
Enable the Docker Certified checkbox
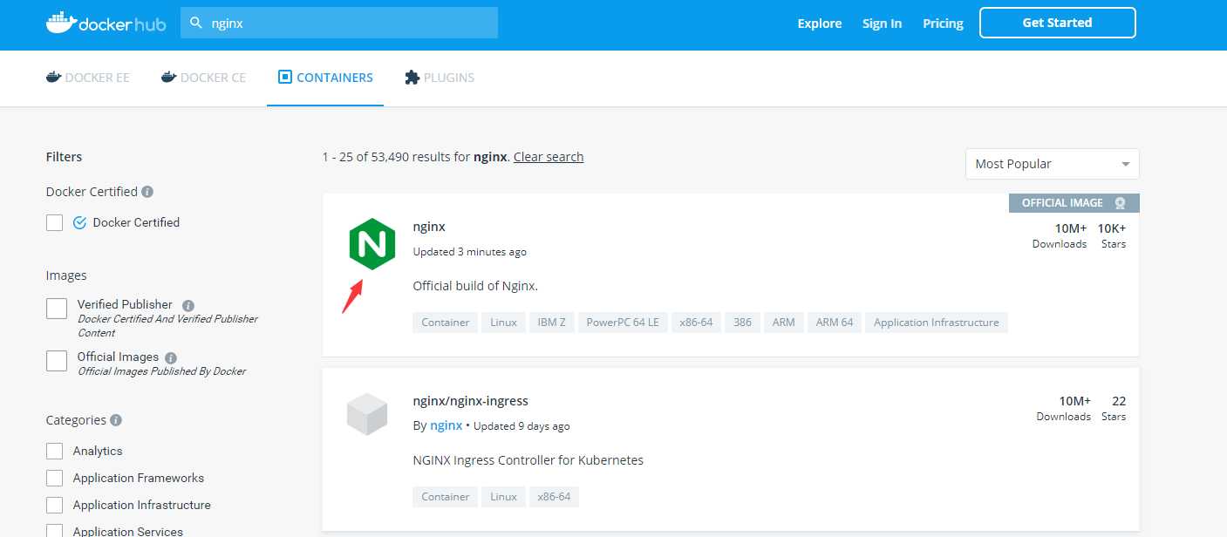pos(55,222)
